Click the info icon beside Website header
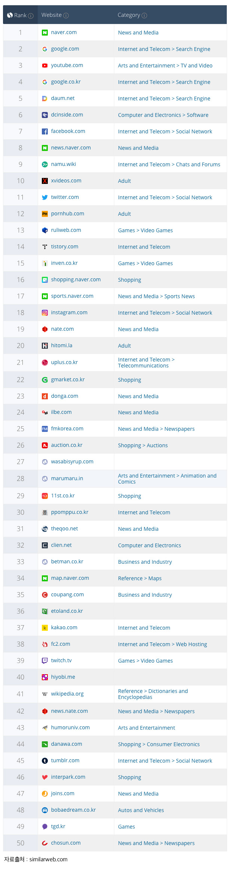This screenshot has width=232, height=869. pyautogui.click(x=66, y=15)
